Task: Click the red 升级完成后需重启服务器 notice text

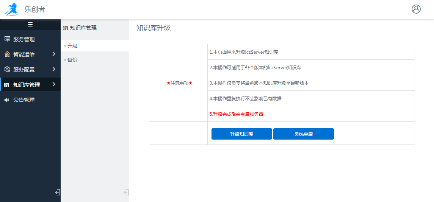Action: [x=236, y=114]
